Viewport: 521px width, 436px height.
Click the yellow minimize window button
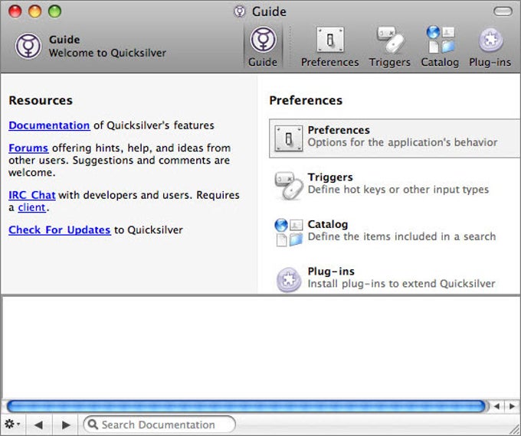tap(35, 11)
